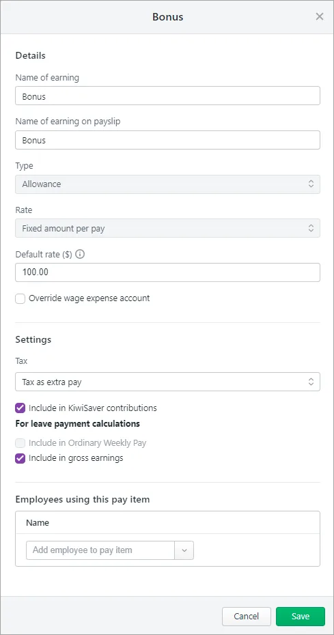Enable Override wage expense account checkbox
The width and height of the screenshot is (334, 635).
20,299
